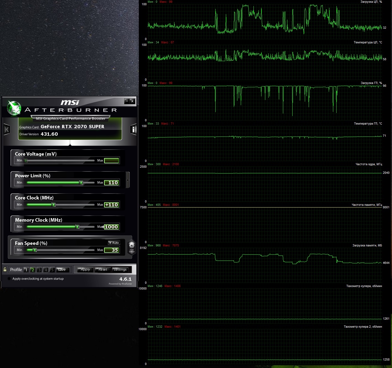The image size is (392, 368).
Task: Open the graphics card information panel
Action: coord(133,129)
